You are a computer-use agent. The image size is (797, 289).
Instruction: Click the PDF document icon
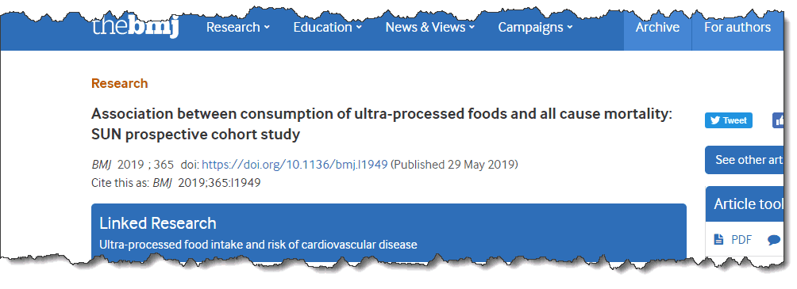pyautogui.click(x=718, y=240)
